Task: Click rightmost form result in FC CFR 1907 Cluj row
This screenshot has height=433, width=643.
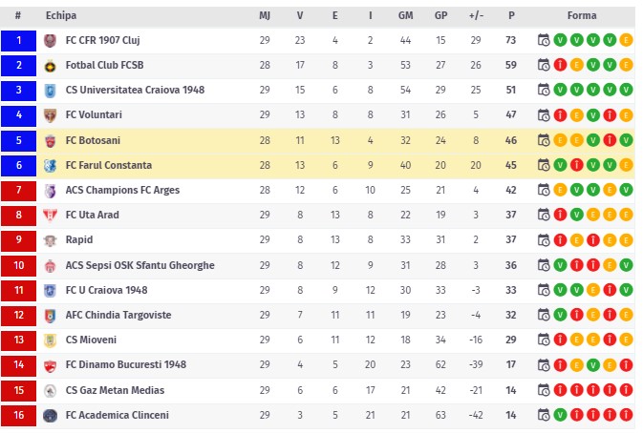Action: 626,40
